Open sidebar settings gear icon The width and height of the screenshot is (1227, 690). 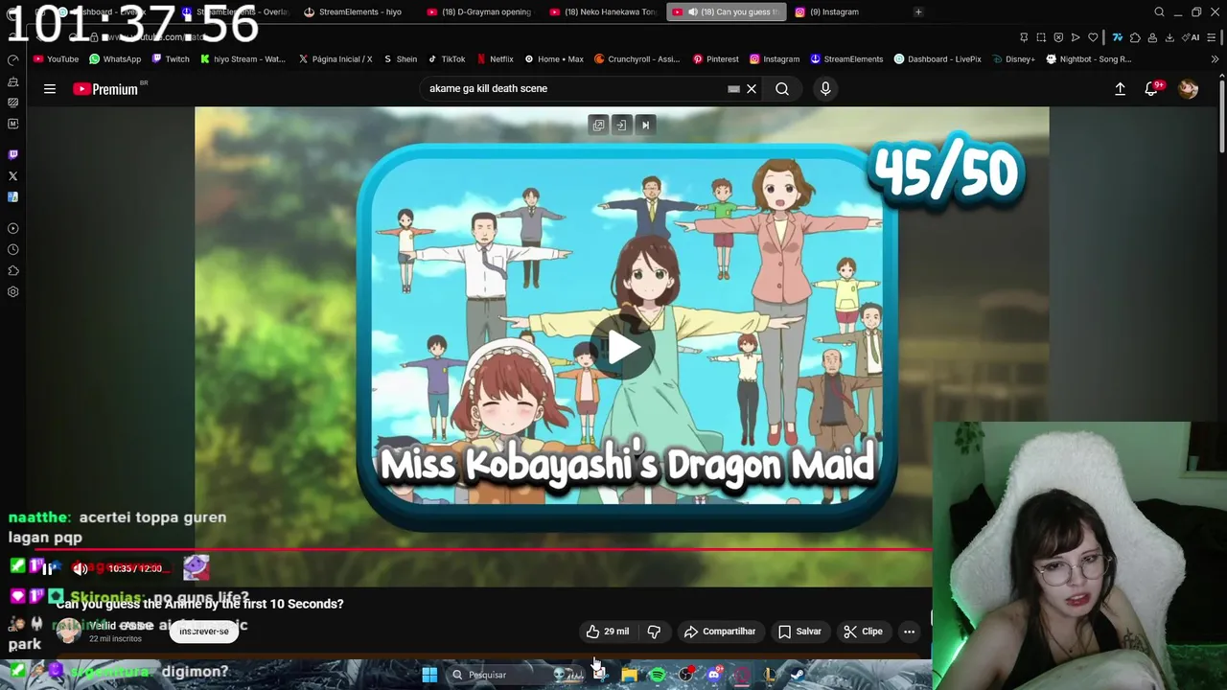12,292
